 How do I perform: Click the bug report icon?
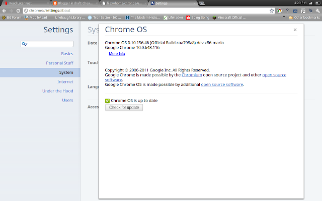click(x=310, y=11)
